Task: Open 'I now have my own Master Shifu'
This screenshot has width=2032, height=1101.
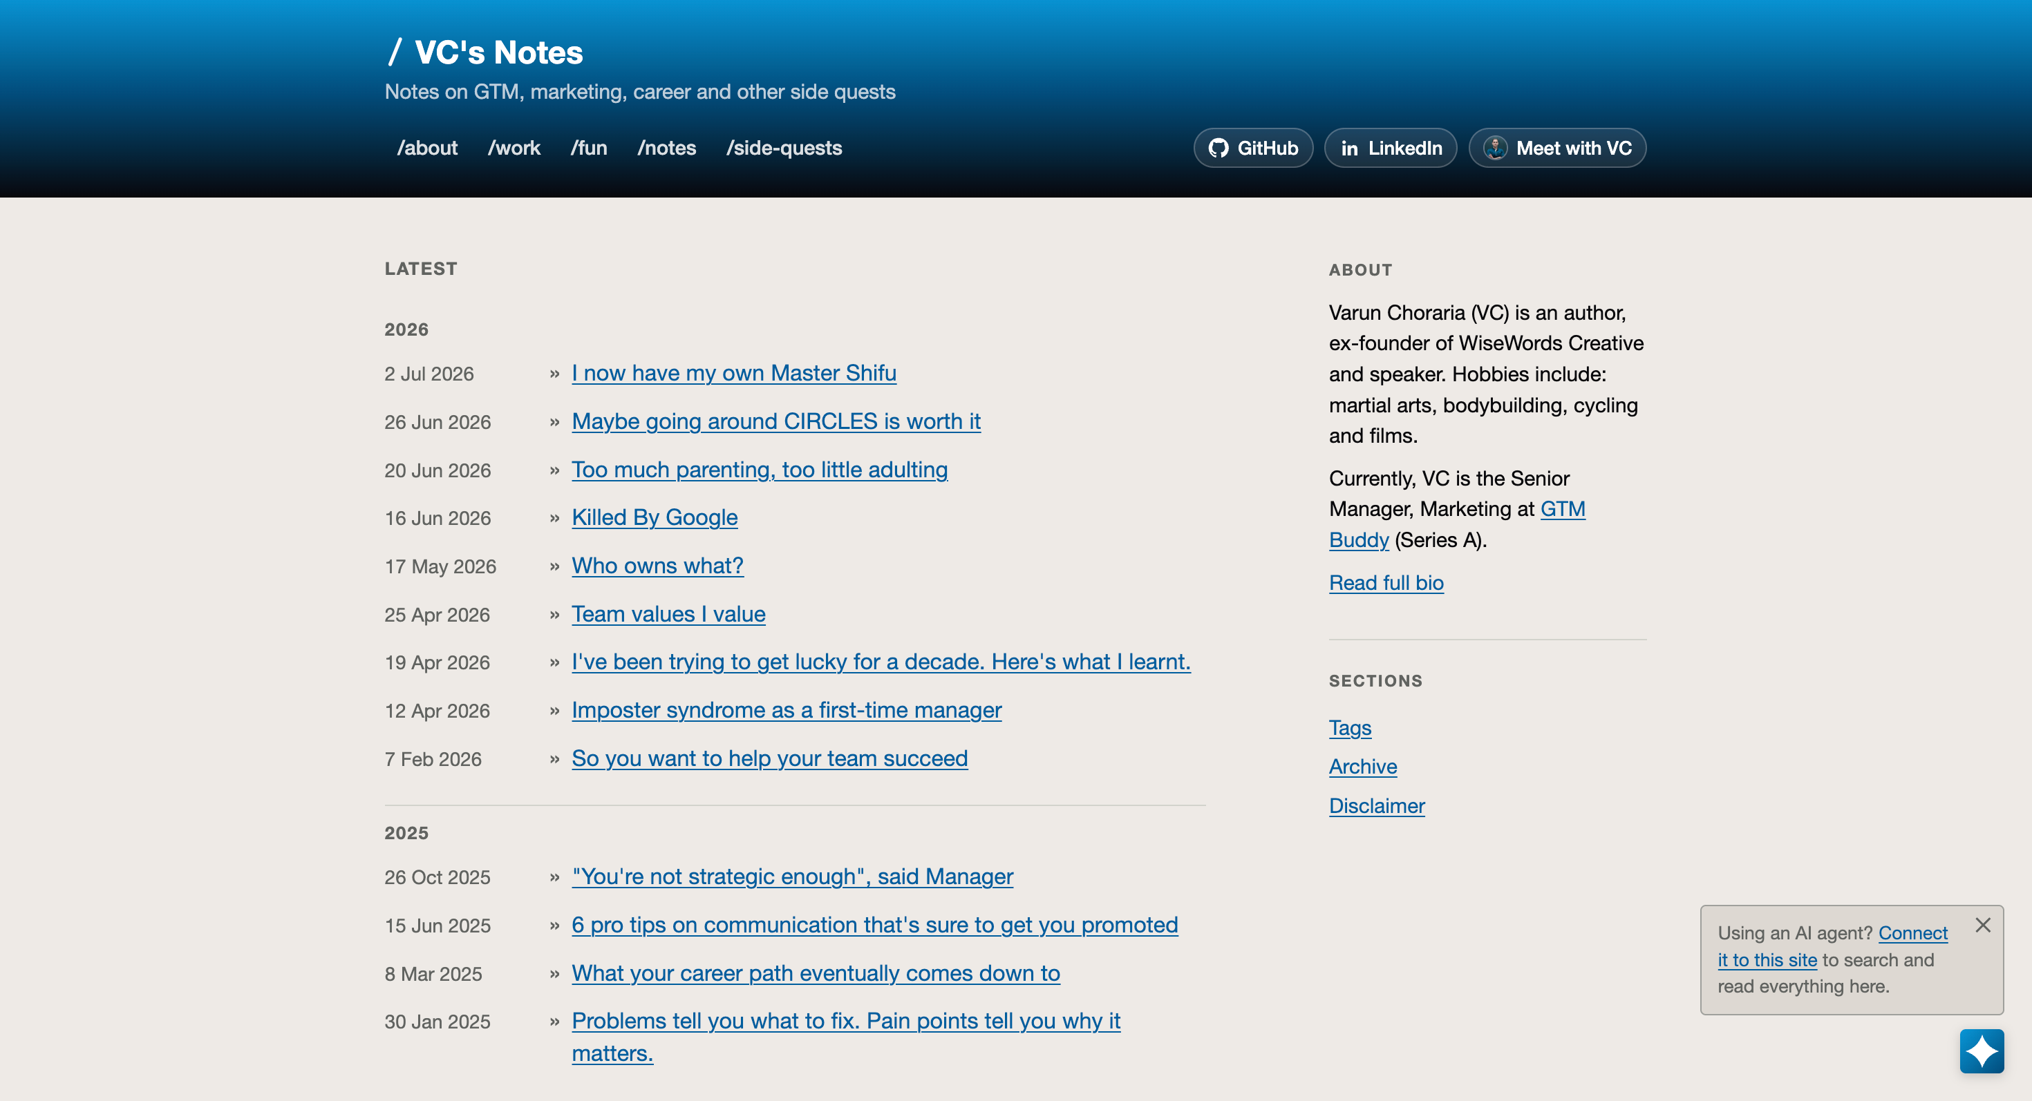Action: (x=733, y=373)
